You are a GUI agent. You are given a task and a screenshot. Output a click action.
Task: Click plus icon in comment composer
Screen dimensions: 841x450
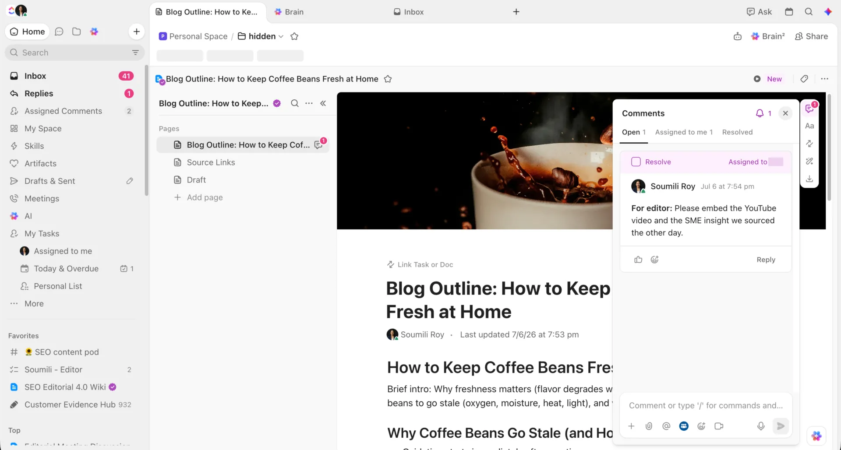point(631,426)
